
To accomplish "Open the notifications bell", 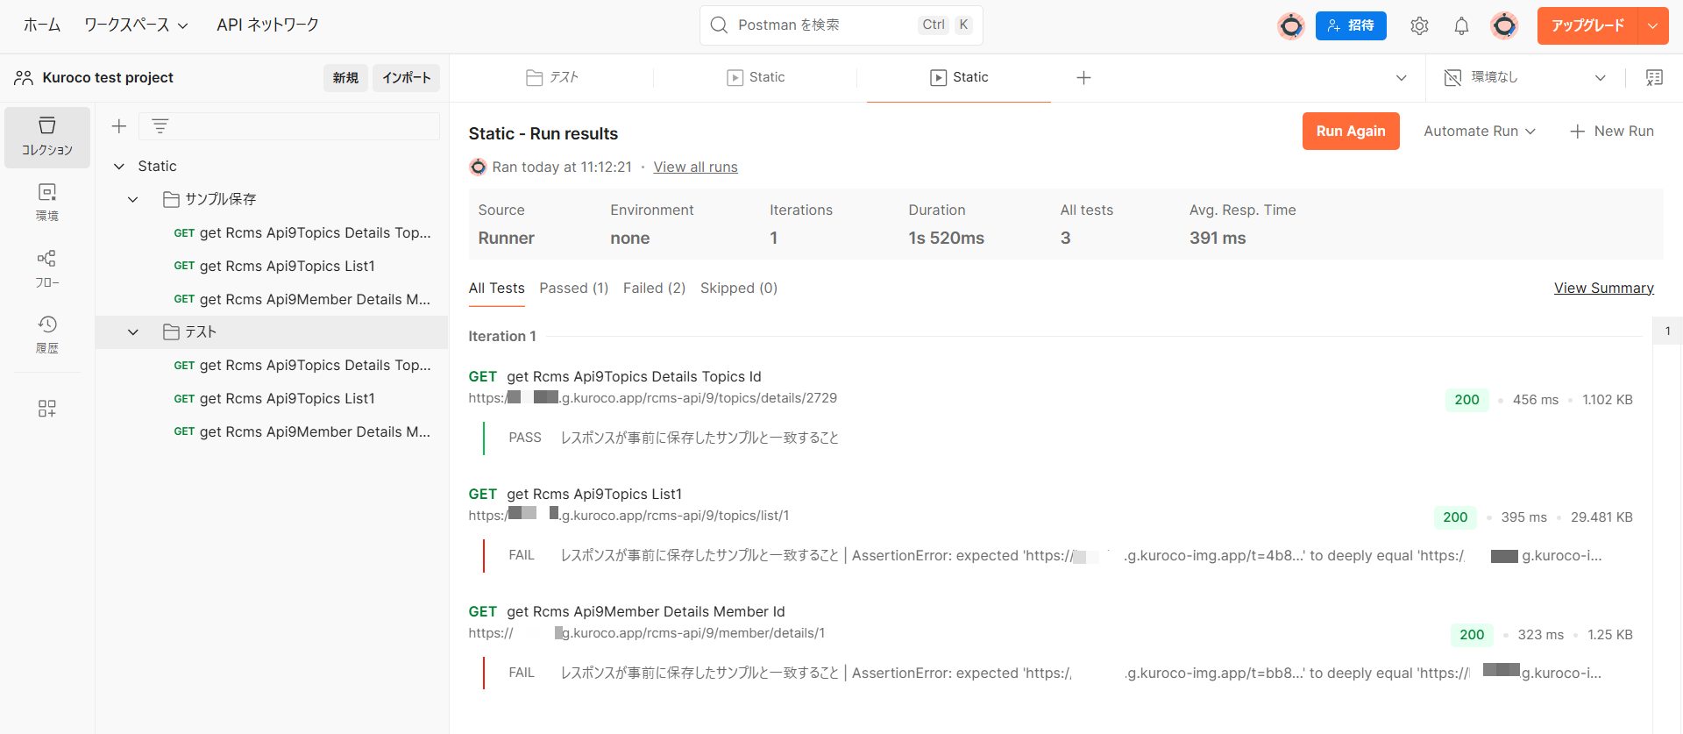I will pos(1461,26).
